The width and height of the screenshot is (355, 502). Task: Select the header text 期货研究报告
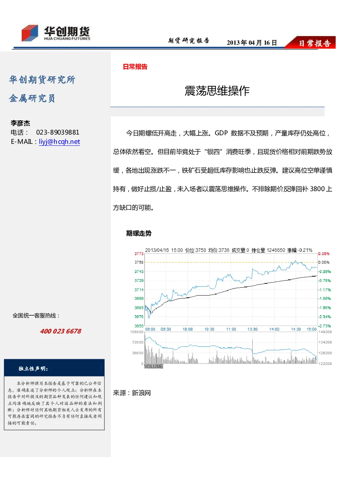(189, 41)
